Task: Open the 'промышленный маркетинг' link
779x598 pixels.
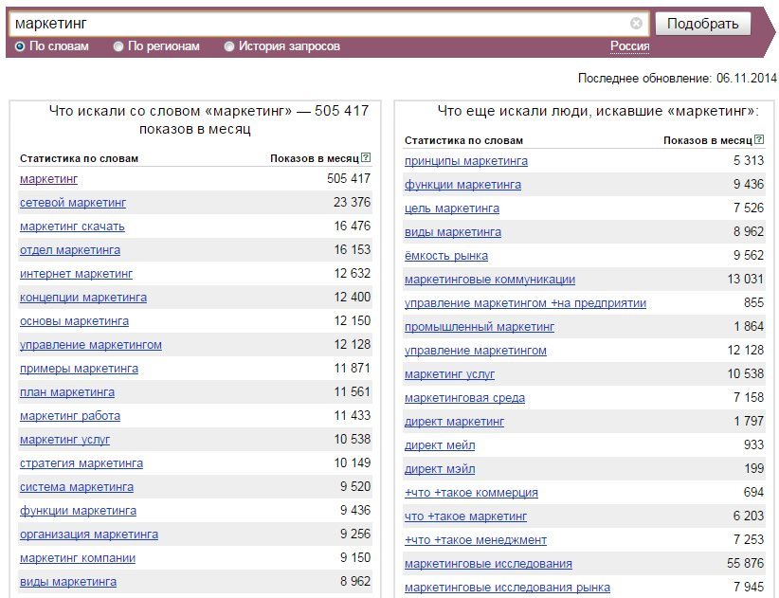Action: [480, 327]
